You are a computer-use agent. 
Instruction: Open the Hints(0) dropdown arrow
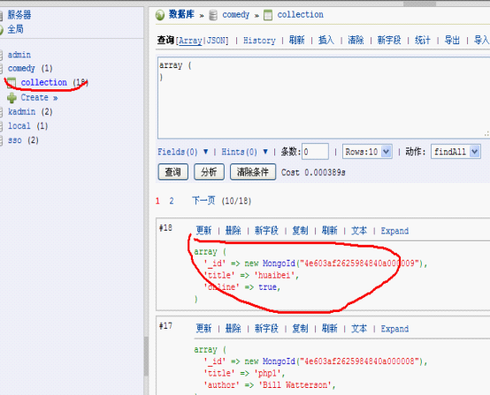pyautogui.click(x=265, y=152)
